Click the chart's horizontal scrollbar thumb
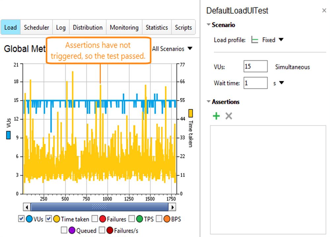330x237 pixels. coord(100,207)
